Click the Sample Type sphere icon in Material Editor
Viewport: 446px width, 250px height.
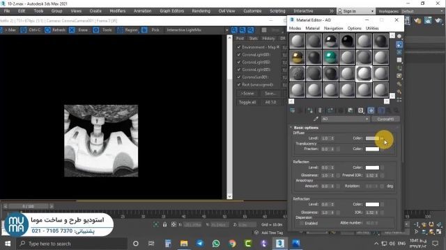[399, 36]
